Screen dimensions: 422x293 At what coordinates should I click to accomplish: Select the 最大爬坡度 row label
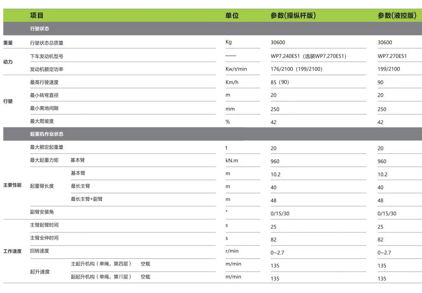click(x=42, y=121)
